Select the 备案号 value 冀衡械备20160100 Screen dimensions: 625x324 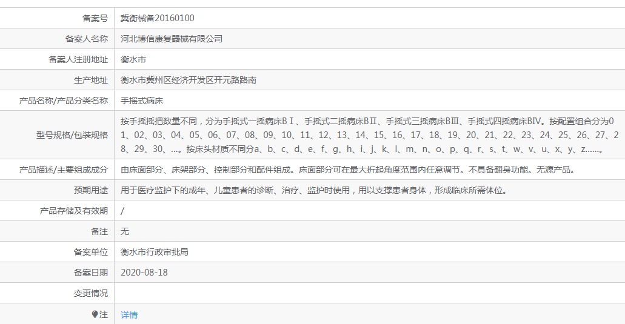point(158,18)
